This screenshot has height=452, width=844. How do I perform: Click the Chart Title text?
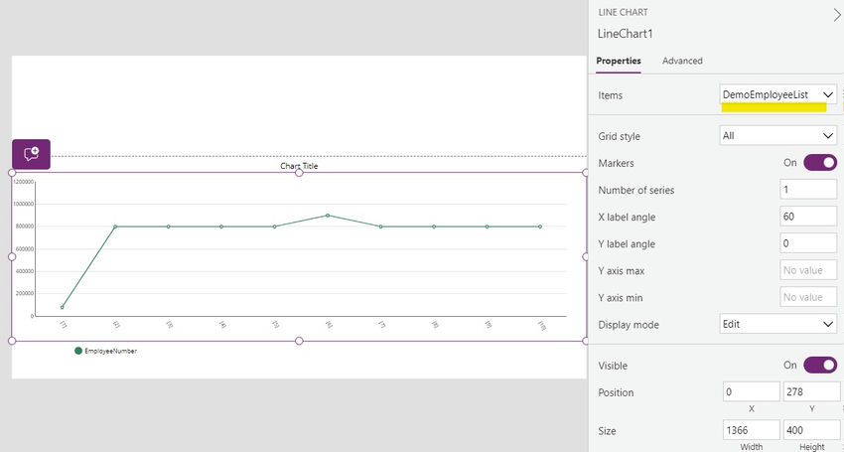point(299,166)
